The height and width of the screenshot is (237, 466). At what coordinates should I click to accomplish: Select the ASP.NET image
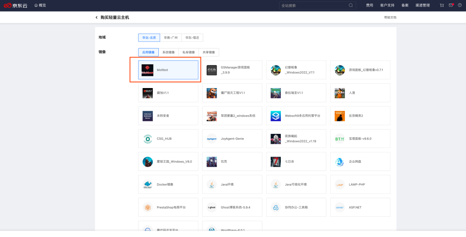(360, 207)
